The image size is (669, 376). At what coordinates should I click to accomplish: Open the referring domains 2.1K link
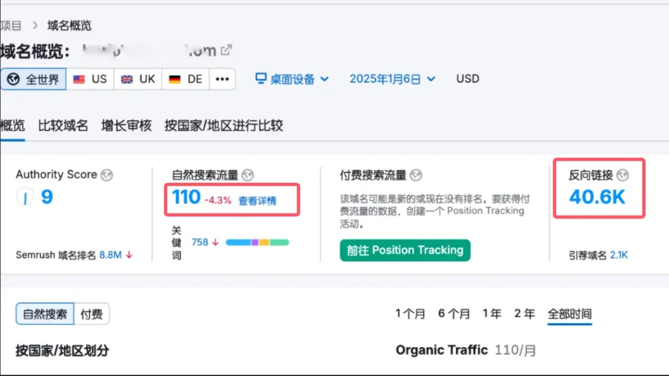(x=619, y=255)
